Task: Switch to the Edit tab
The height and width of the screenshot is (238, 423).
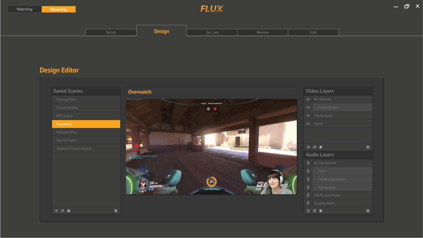Action: point(313,32)
